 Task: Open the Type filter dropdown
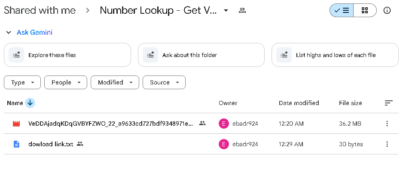pyautogui.click(x=22, y=82)
